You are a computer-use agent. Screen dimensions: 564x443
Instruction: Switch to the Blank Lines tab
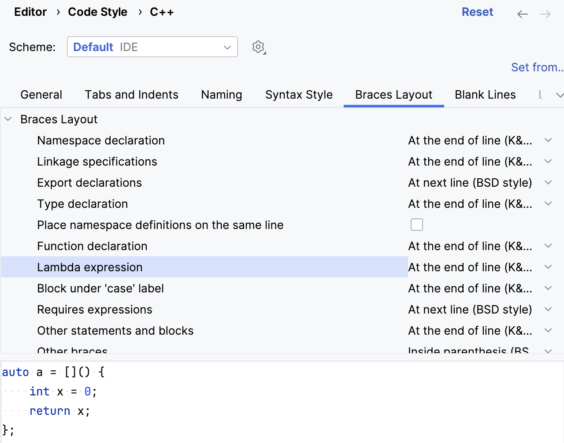coord(485,94)
